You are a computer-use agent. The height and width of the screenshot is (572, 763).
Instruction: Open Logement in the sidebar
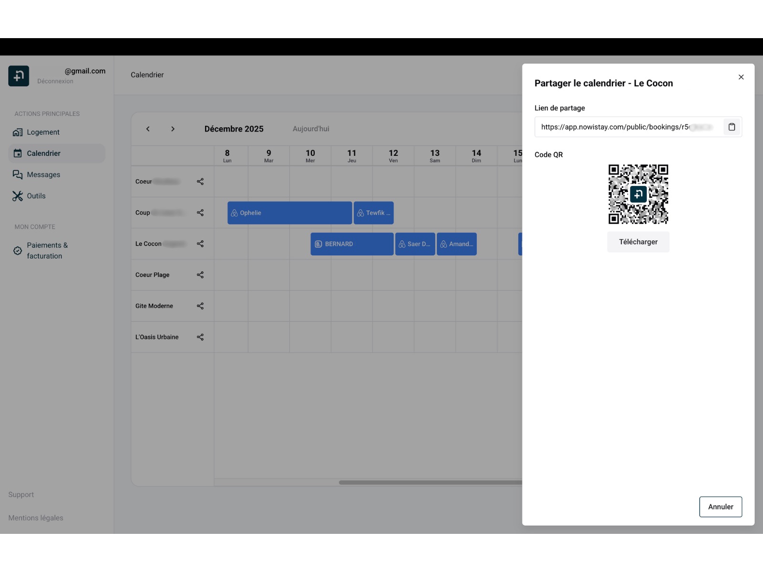point(57,132)
